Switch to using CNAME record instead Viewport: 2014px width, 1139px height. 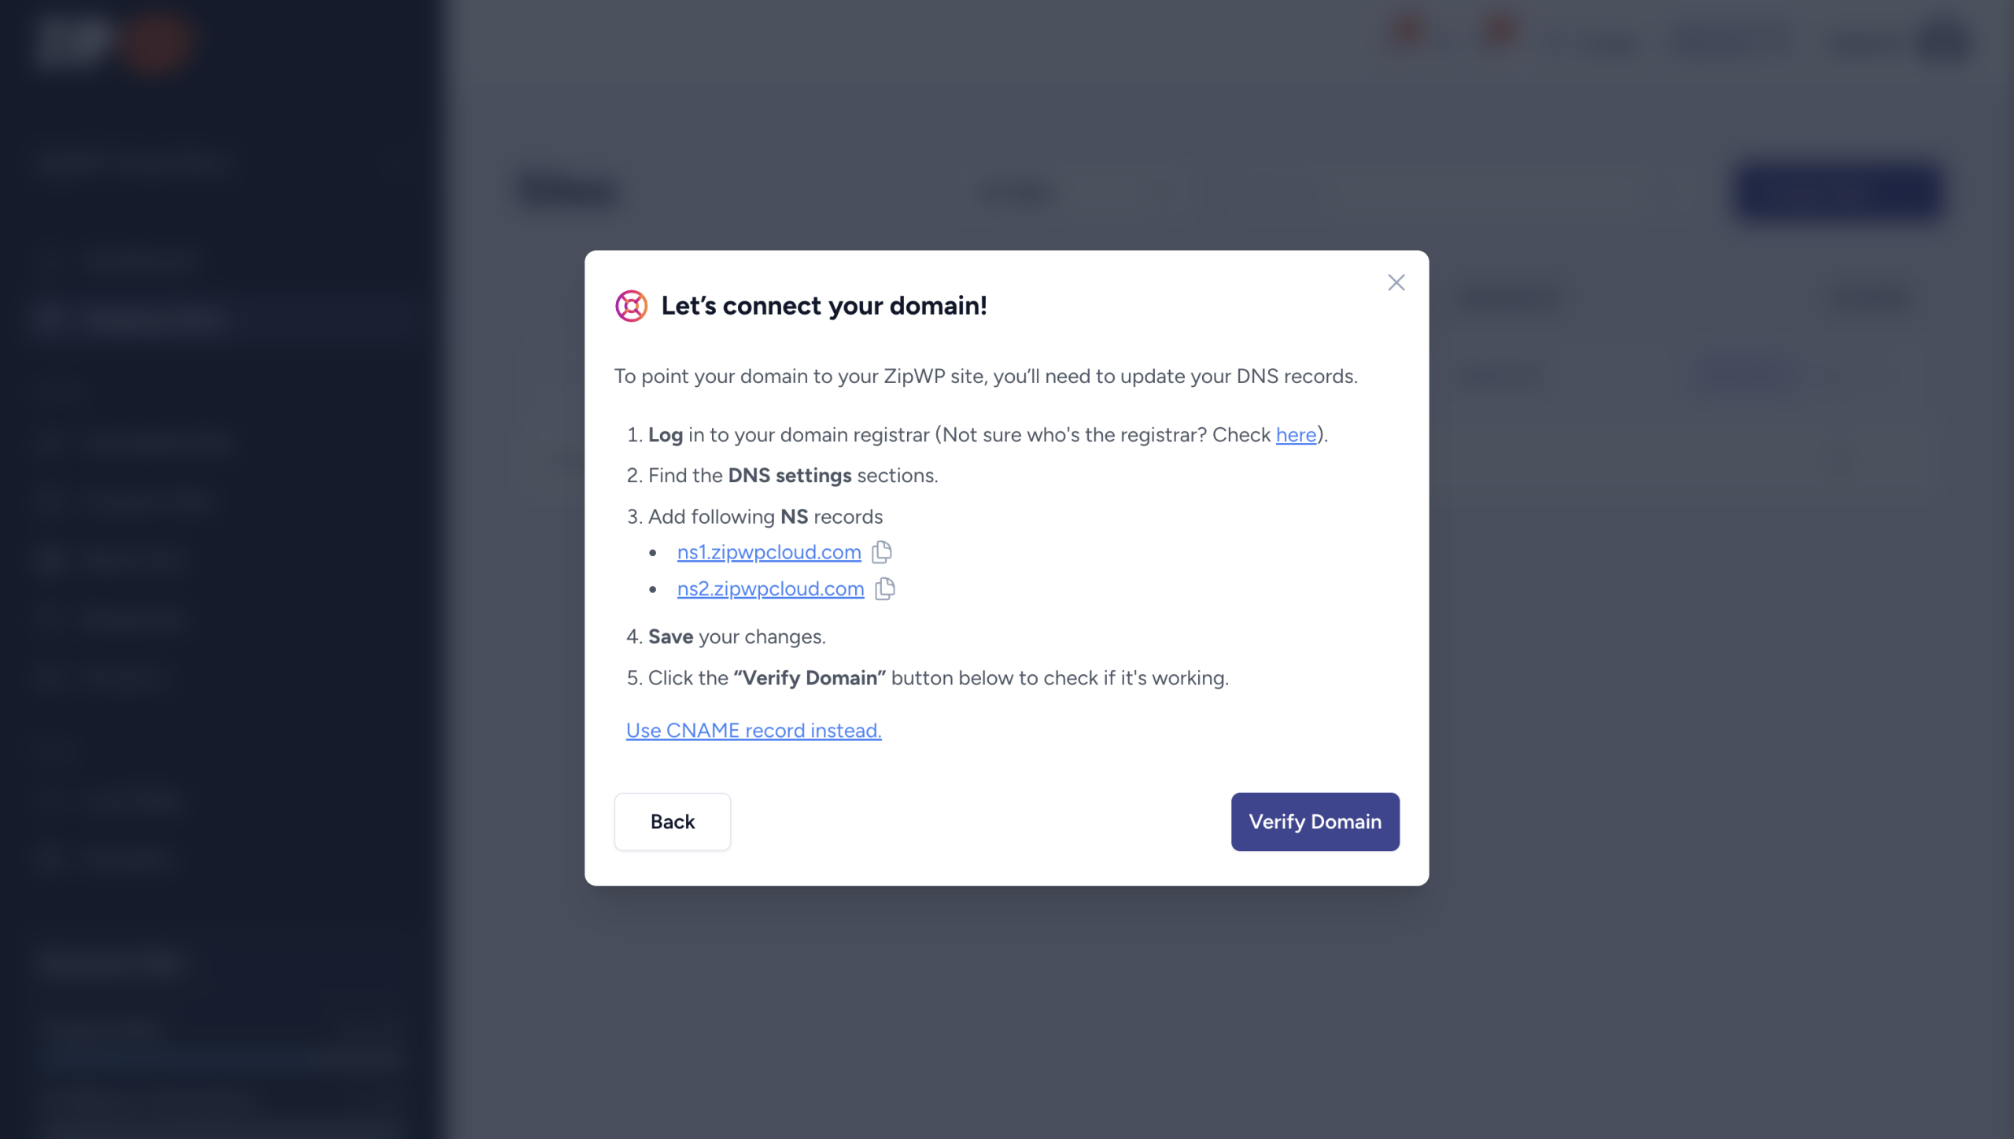[x=753, y=731]
